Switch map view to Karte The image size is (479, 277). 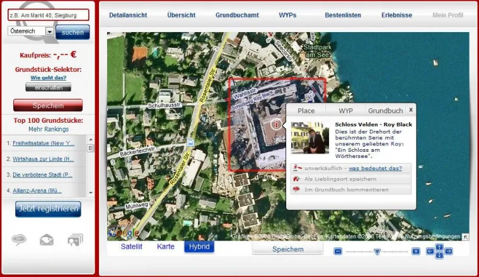tap(166, 247)
